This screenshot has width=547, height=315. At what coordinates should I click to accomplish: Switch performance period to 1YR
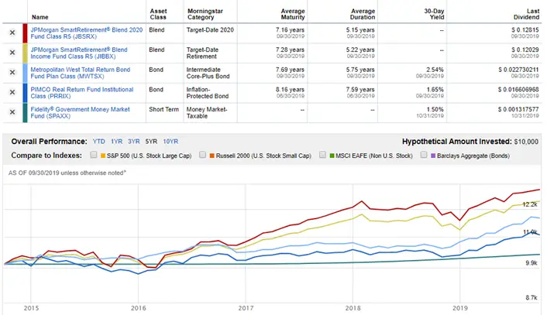point(116,142)
